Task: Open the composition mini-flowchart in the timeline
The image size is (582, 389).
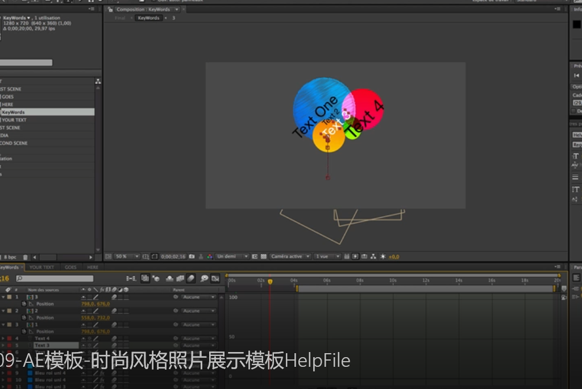Action: [x=131, y=278]
